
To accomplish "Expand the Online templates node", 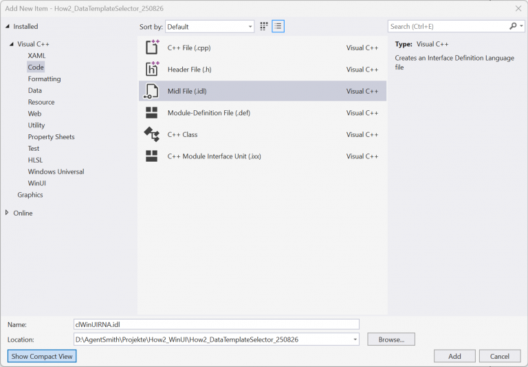I will point(8,213).
